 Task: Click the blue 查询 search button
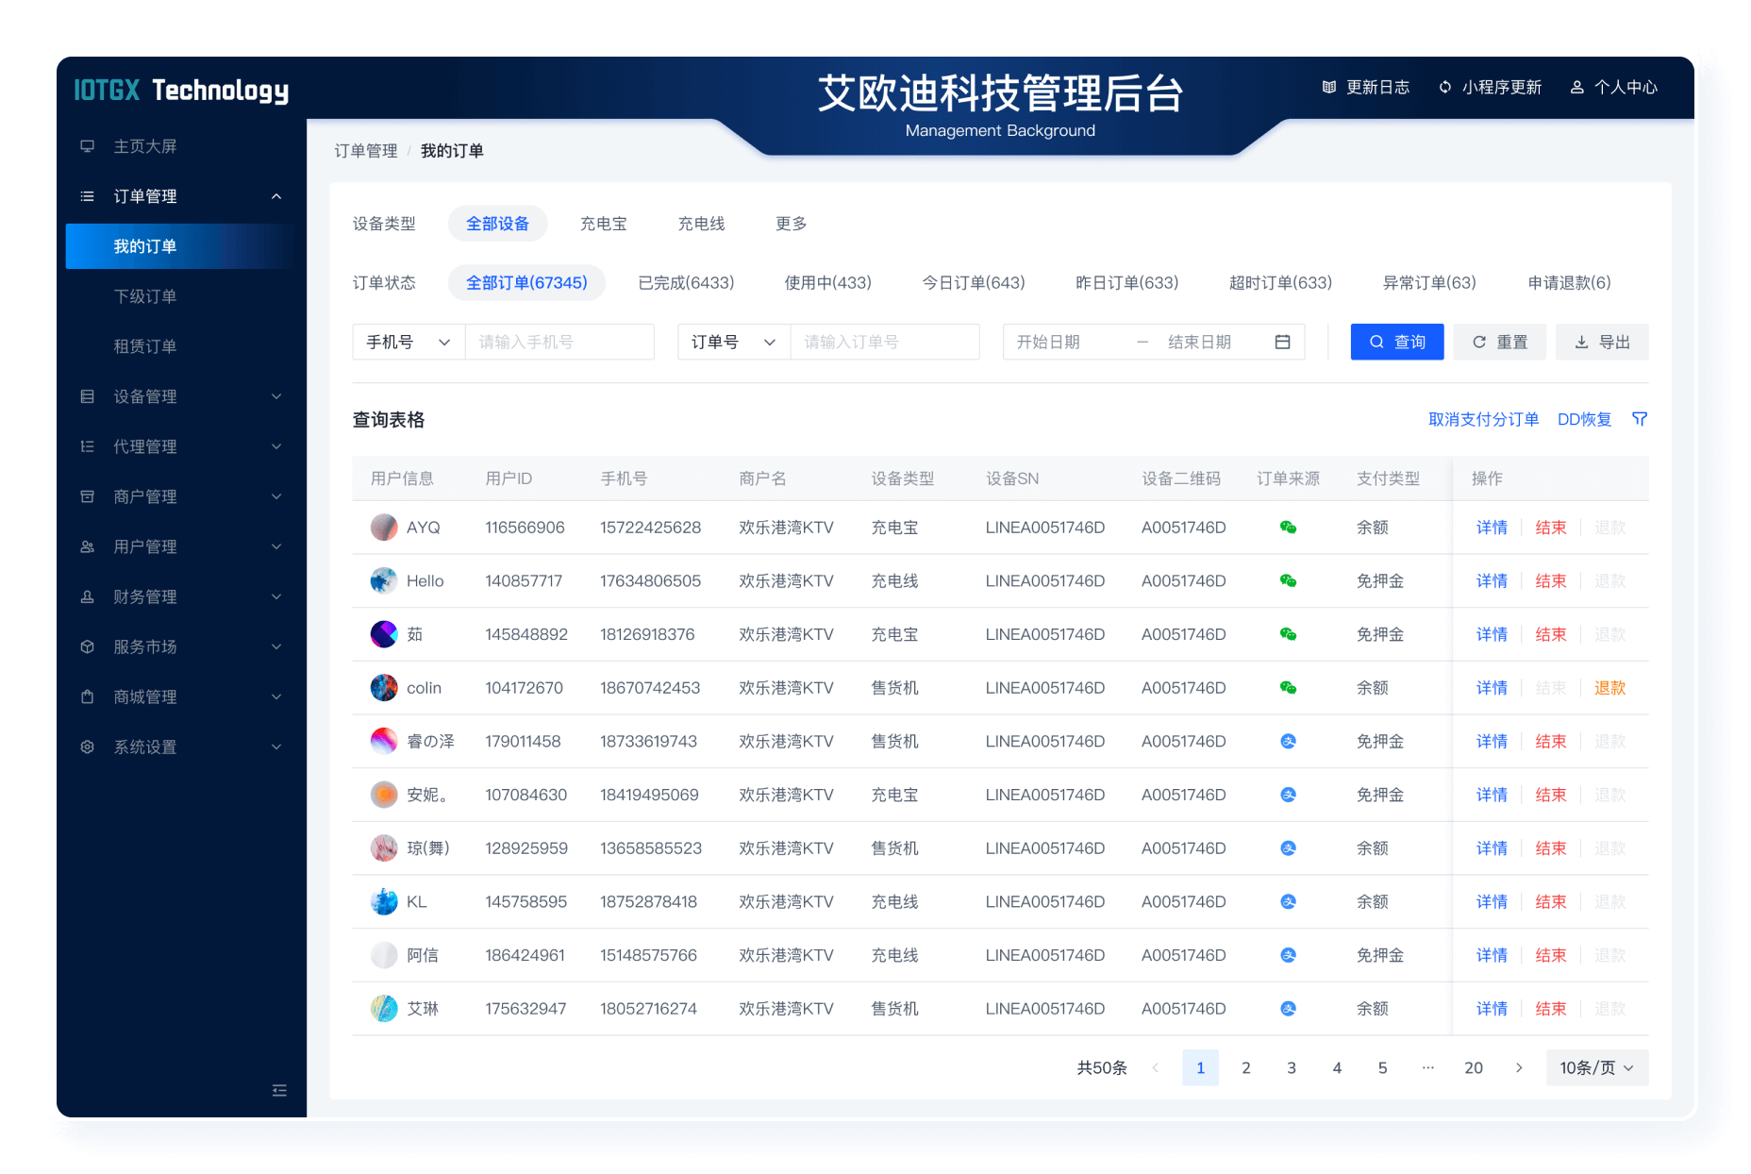(x=1396, y=342)
